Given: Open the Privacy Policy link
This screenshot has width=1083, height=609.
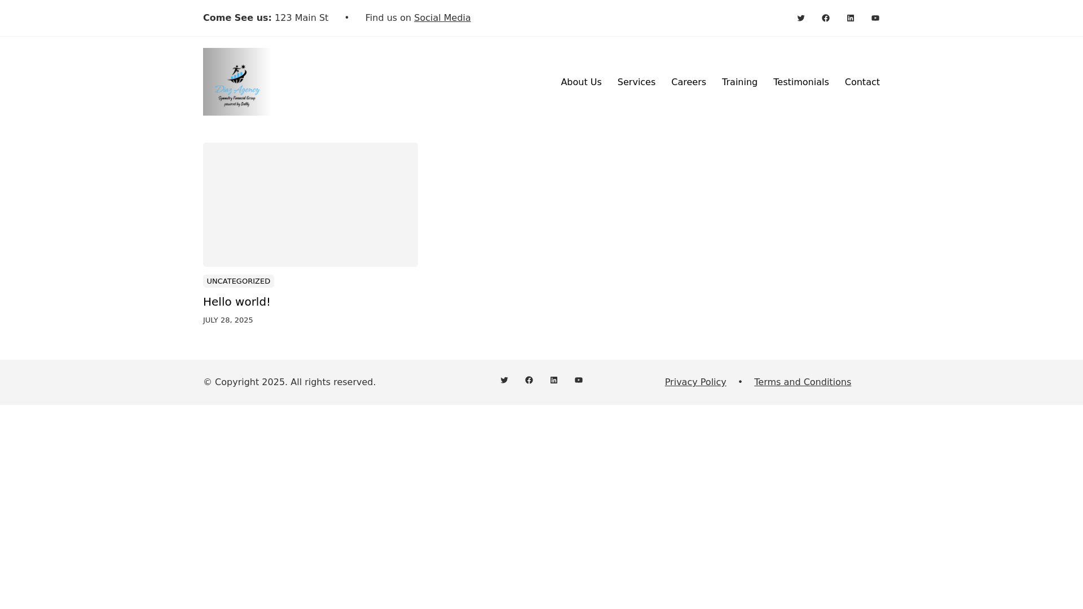Looking at the screenshot, I should (x=695, y=382).
